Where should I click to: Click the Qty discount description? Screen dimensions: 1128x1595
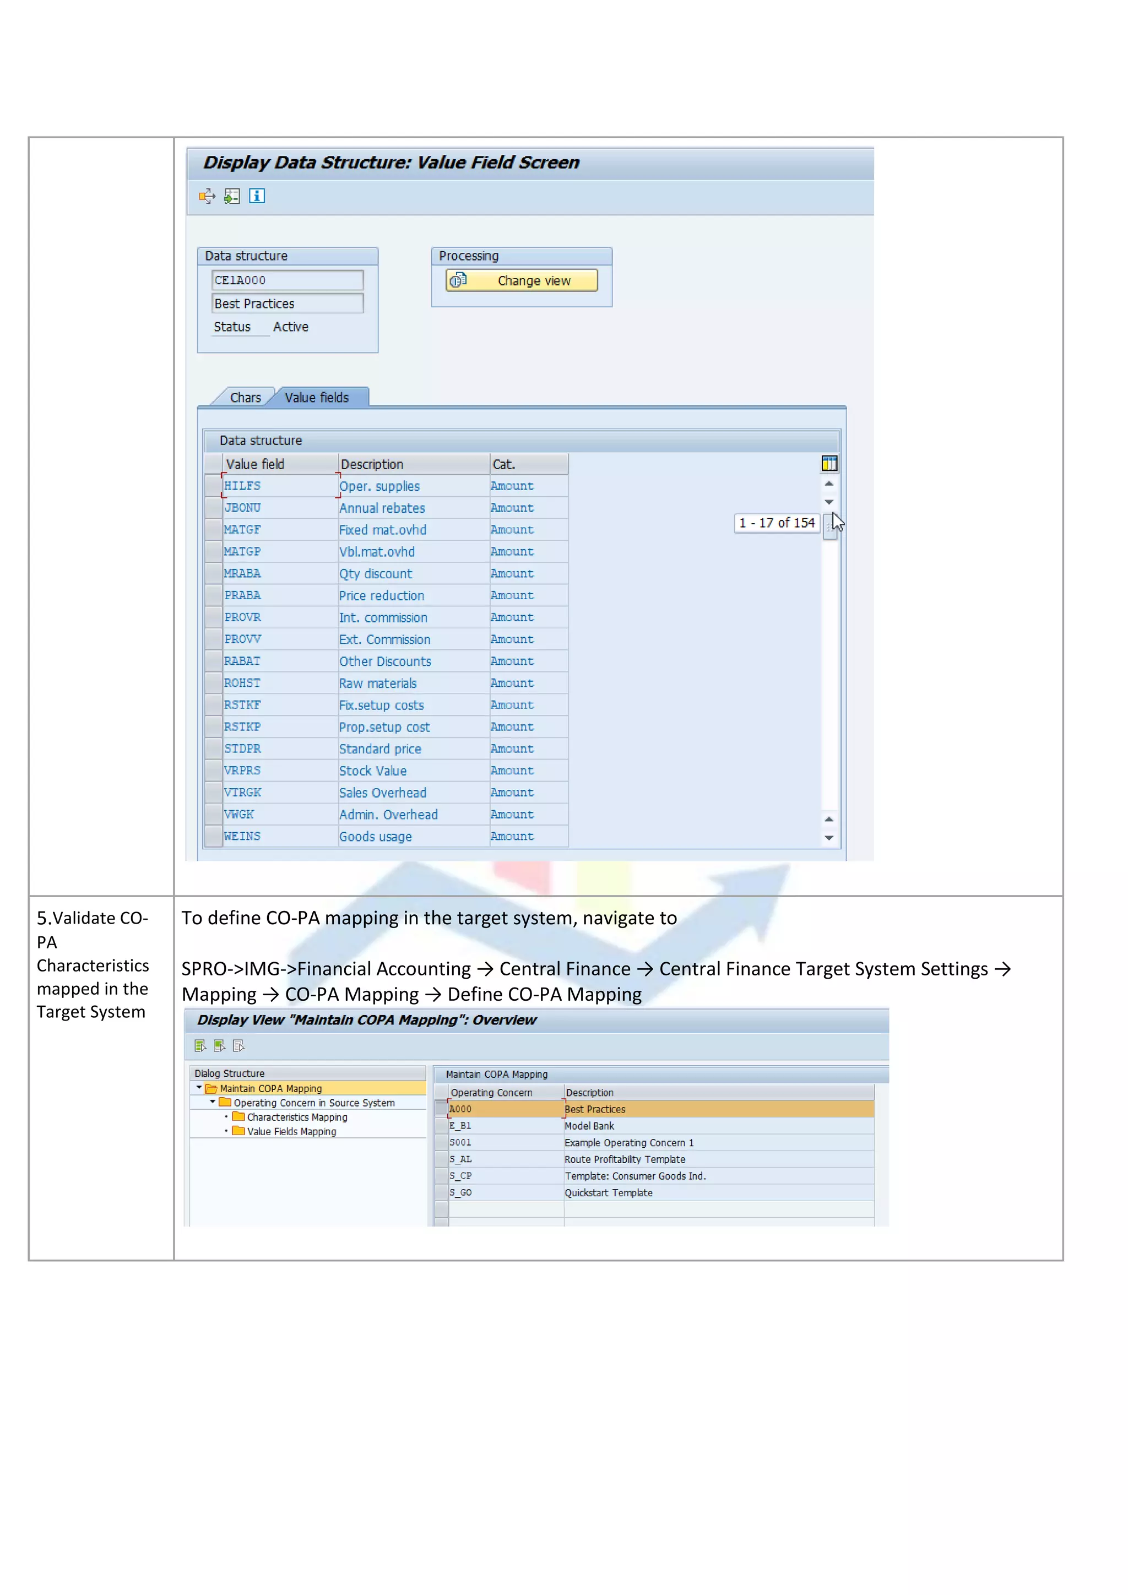pyautogui.click(x=376, y=574)
